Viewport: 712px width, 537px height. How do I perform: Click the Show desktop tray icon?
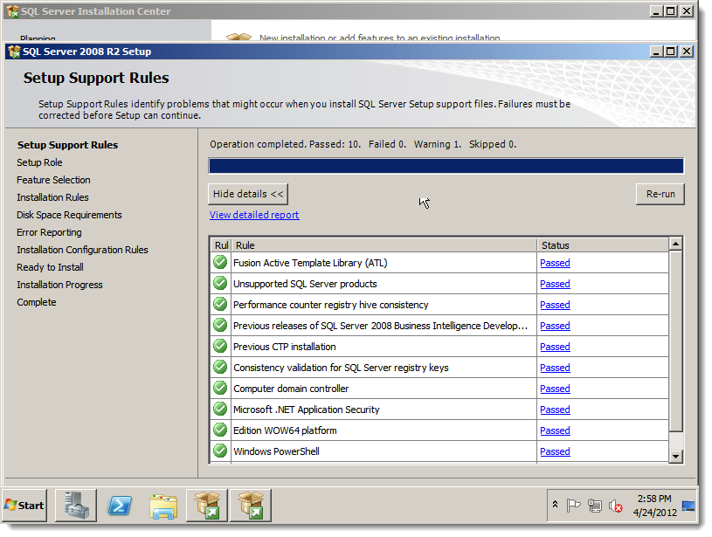point(688,506)
